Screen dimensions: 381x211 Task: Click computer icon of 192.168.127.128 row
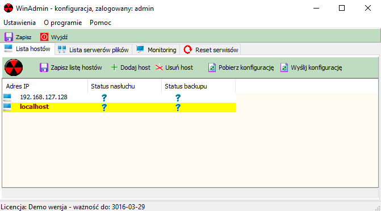click(7, 97)
